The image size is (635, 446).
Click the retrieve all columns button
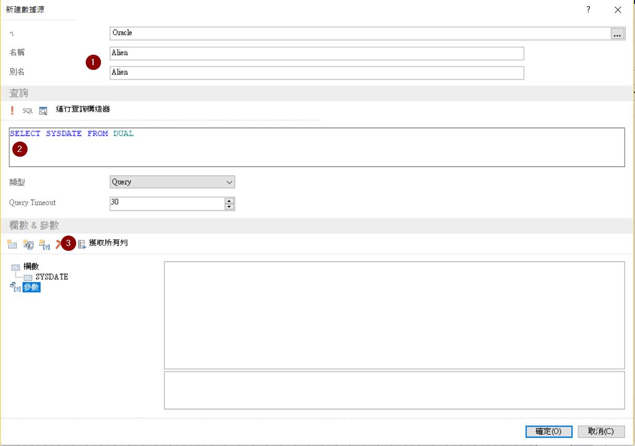102,243
